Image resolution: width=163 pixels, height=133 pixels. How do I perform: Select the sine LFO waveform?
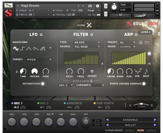click(x=16, y=48)
